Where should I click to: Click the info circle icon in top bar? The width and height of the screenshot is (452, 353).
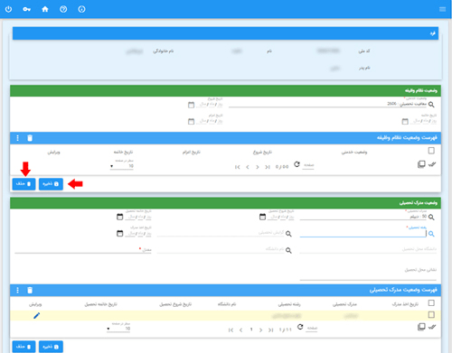pyautogui.click(x=81, y=9)
